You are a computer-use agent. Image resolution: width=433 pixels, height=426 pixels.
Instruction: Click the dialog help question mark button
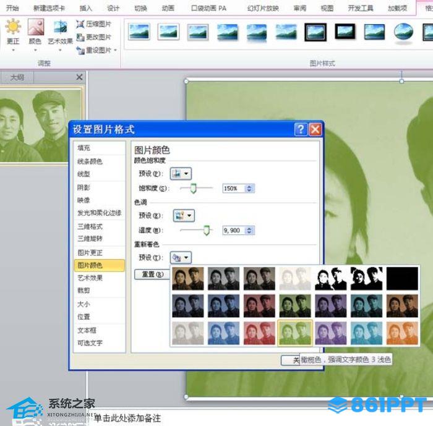pos(301,129)
